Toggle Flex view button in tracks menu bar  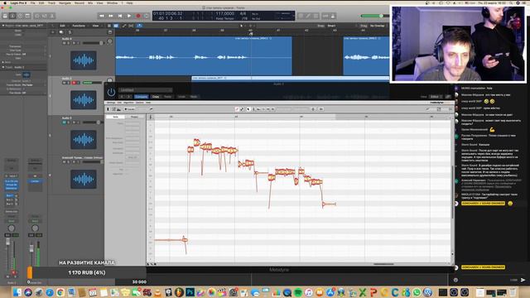pyautogui.click(x=131, y=26)
